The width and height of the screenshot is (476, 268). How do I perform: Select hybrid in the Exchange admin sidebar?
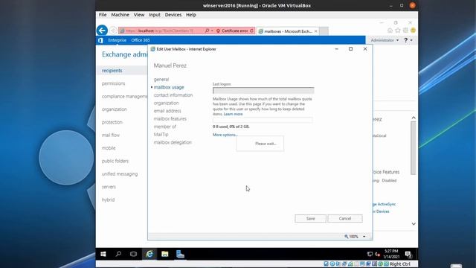[108, 200]
